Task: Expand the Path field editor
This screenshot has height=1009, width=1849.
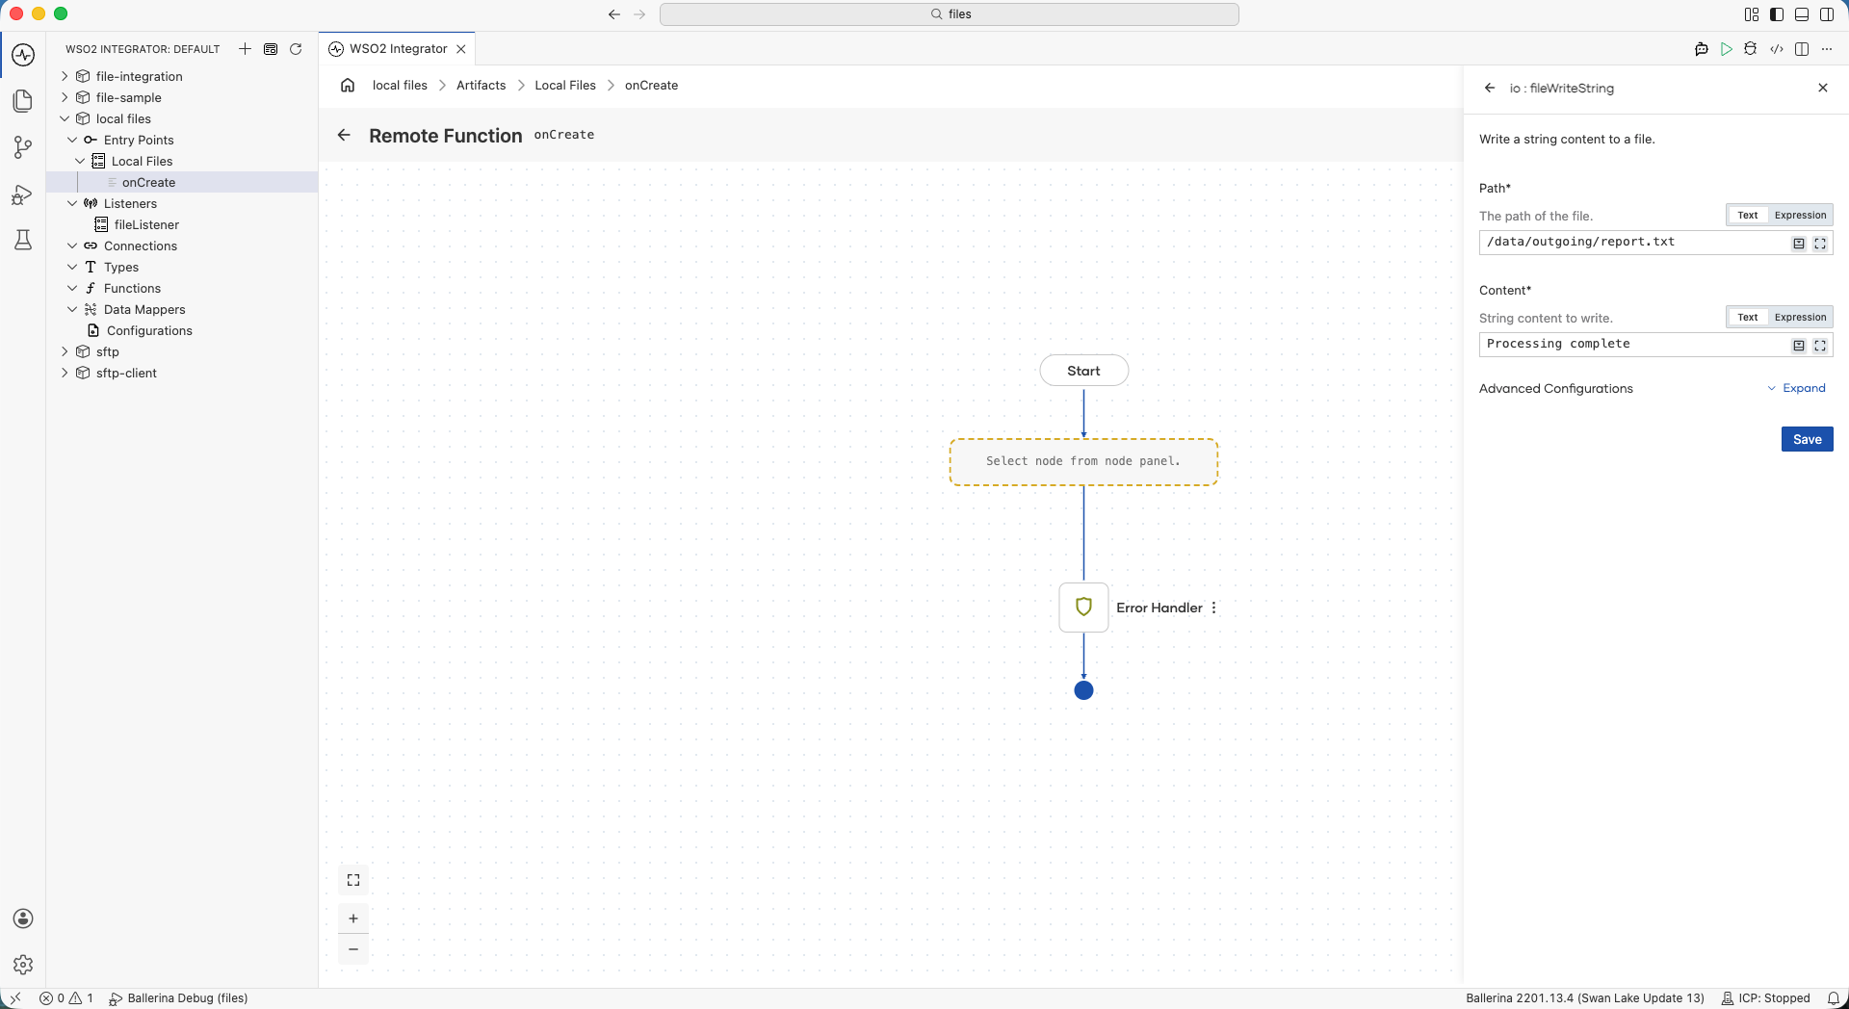Action: (1820, 244)
